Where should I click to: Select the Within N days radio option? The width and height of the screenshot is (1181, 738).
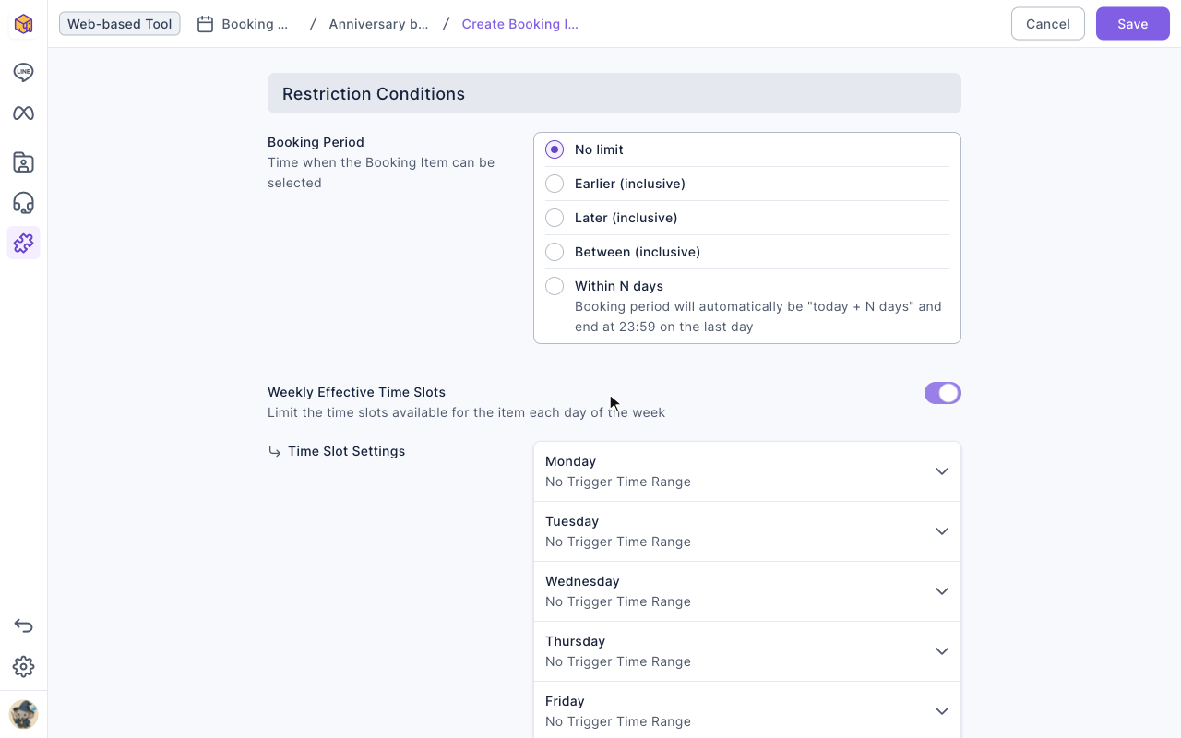555,286
